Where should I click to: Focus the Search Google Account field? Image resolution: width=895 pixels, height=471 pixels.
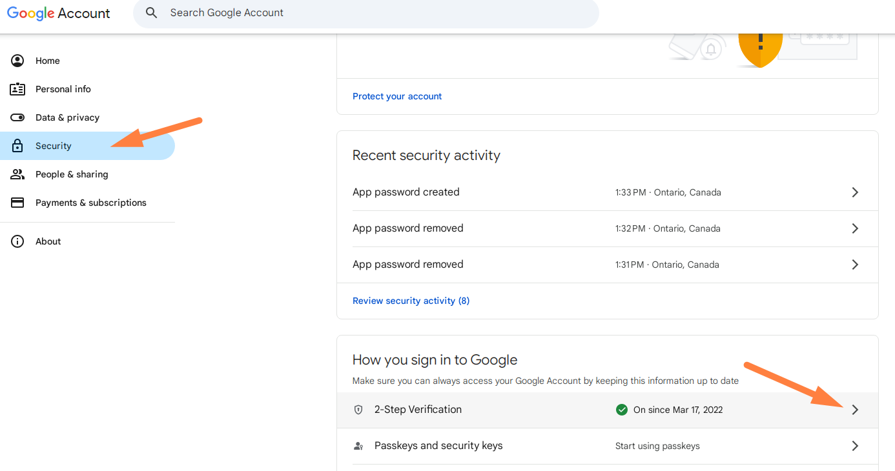[375, 13]
